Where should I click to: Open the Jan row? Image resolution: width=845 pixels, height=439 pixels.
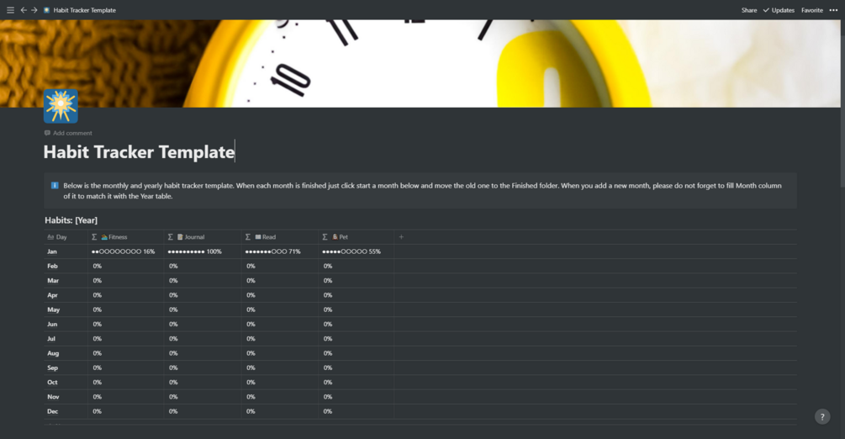pyautogui.click(x=52, y=251)
